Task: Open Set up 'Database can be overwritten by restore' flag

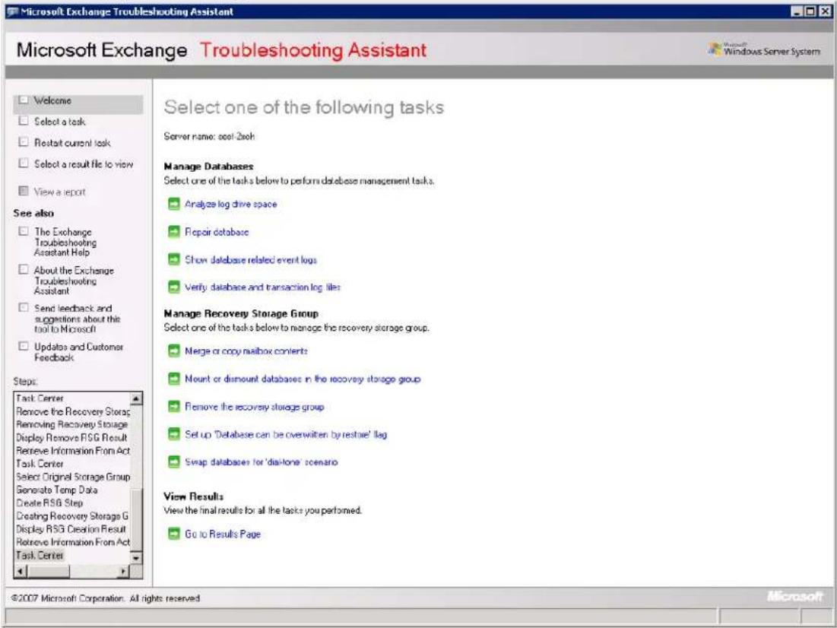Action: (x=286, y=434)
